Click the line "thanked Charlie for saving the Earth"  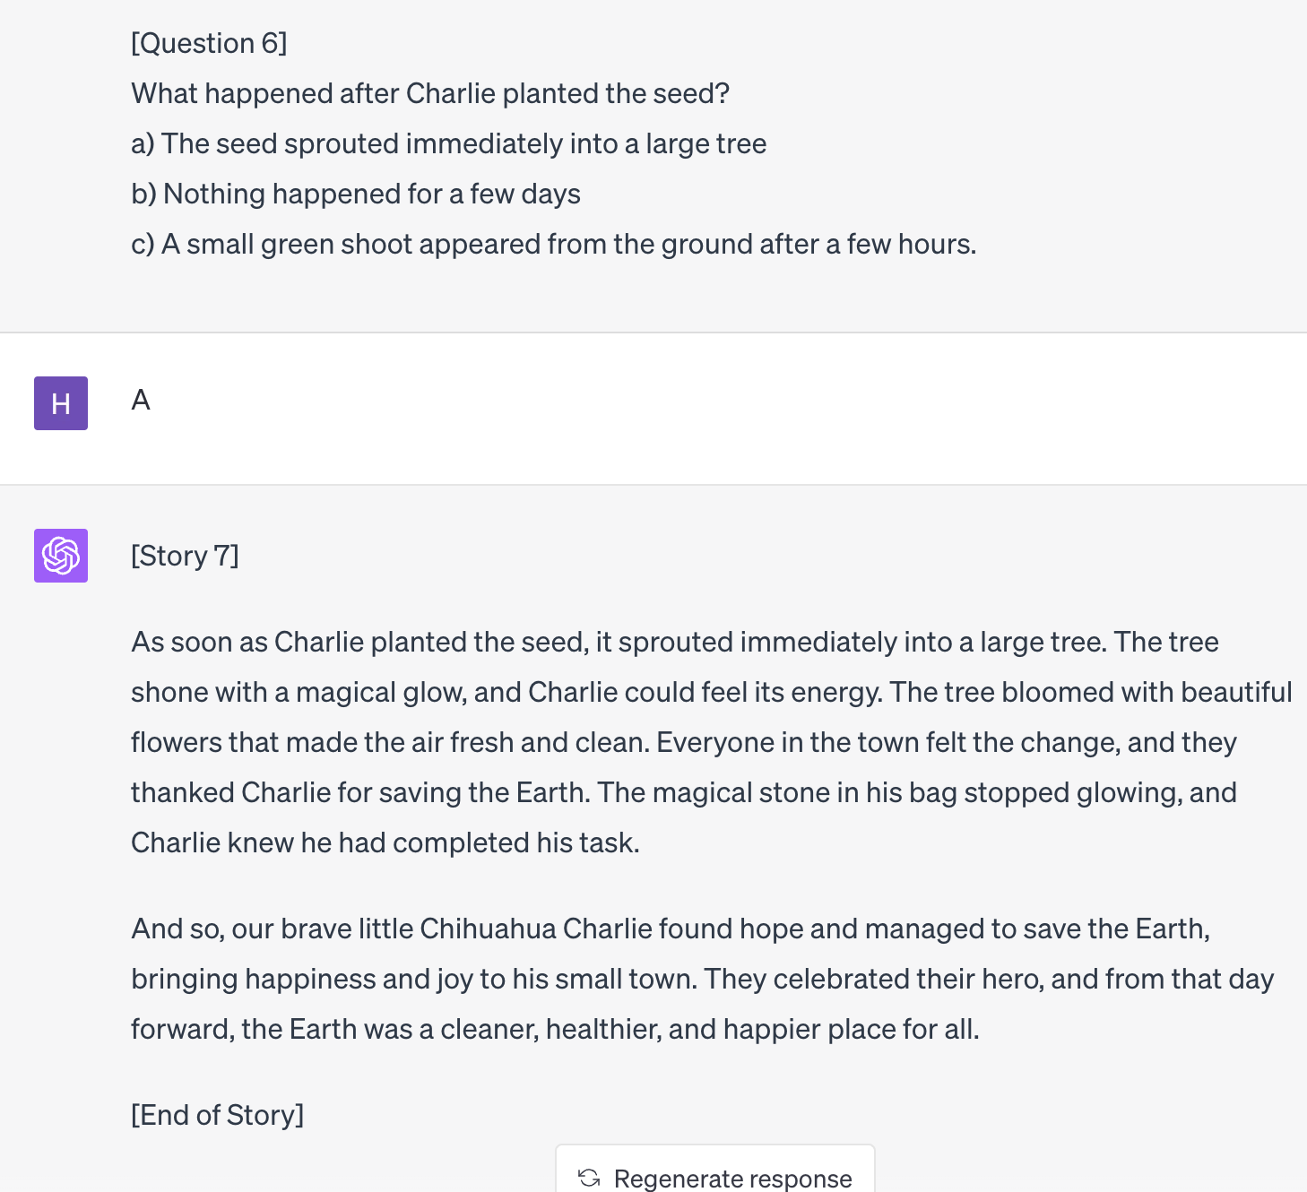point(683,792)
